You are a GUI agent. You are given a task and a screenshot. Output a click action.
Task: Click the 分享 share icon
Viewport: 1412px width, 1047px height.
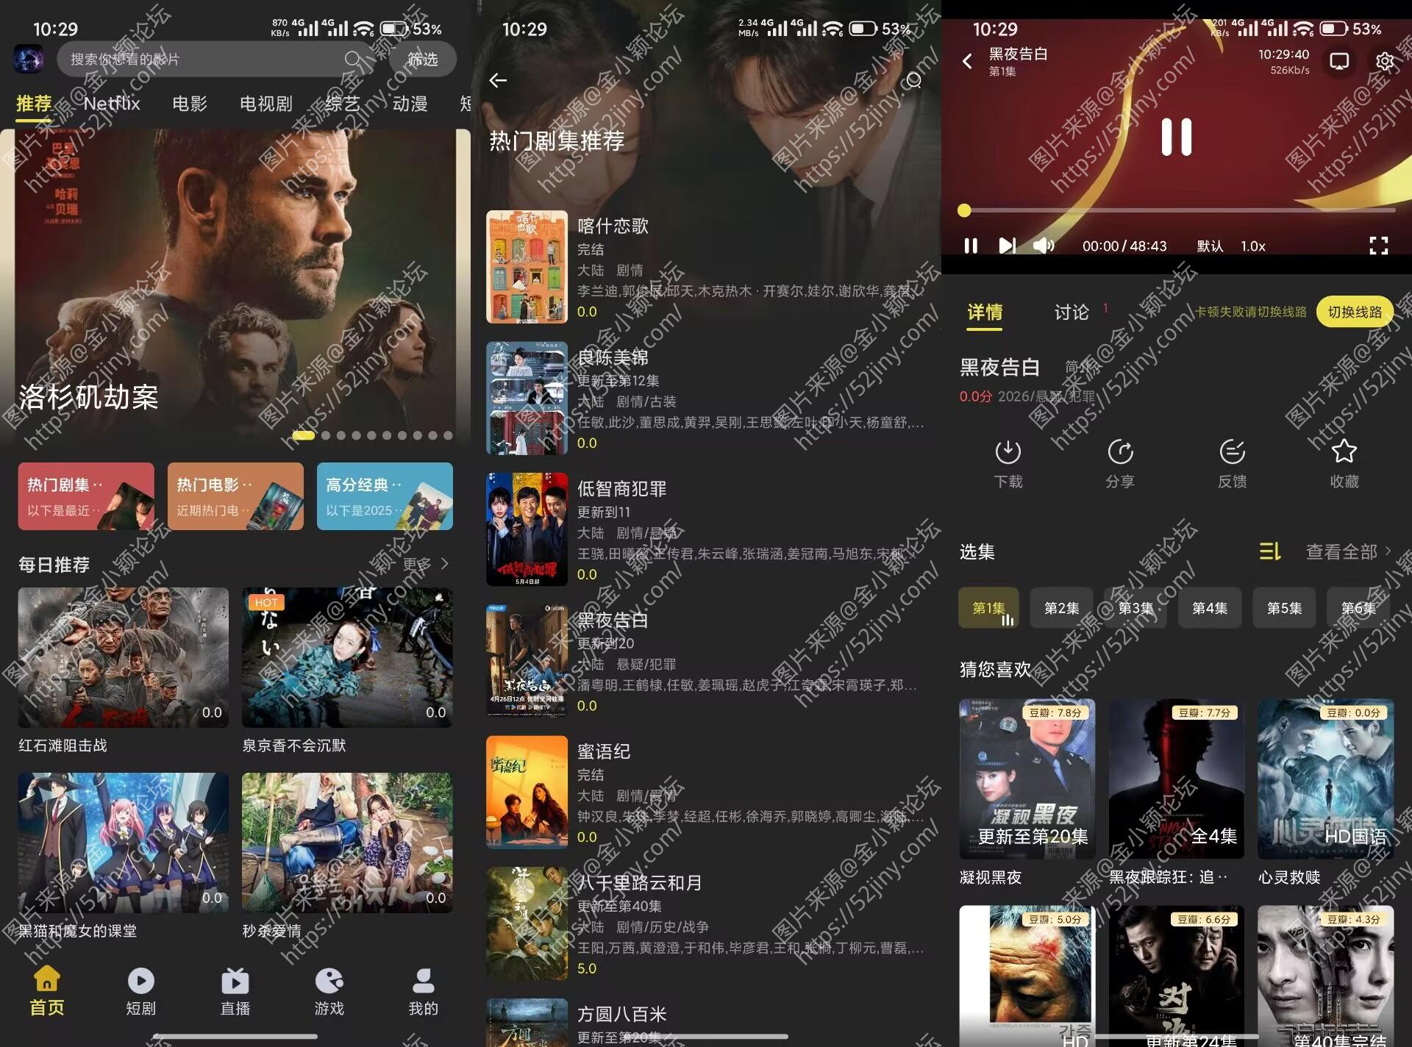pyautogui.click(x=1120, y=451)
